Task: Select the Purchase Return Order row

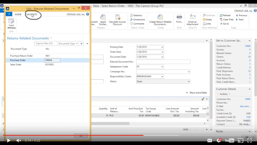Action: point(48,56)
